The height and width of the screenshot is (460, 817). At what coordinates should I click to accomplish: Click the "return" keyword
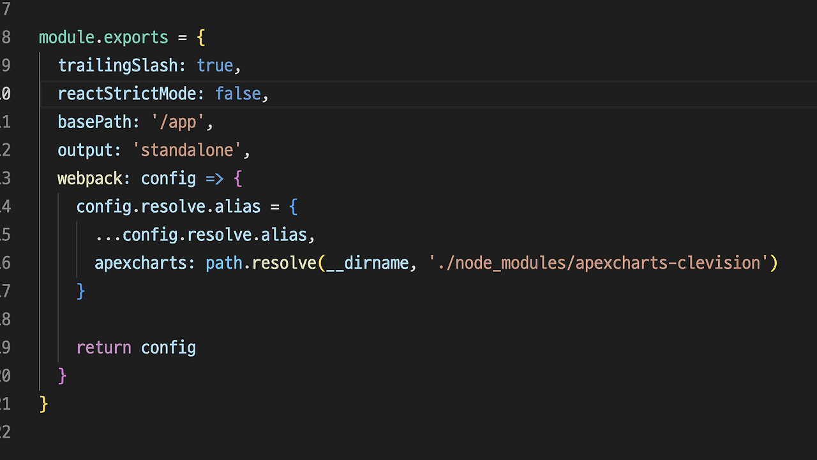pyautogui.click(x=104, y=347)
